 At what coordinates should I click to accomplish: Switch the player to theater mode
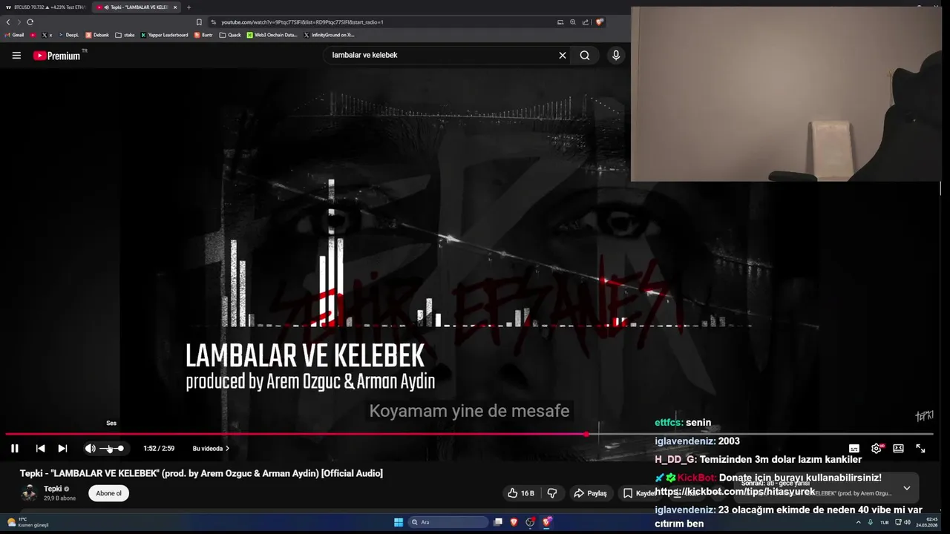coord(898,448)
